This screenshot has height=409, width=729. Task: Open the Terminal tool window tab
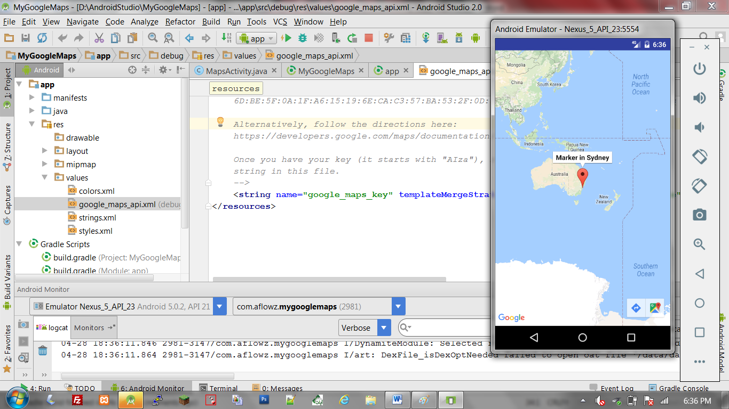(x=218, y=388)
